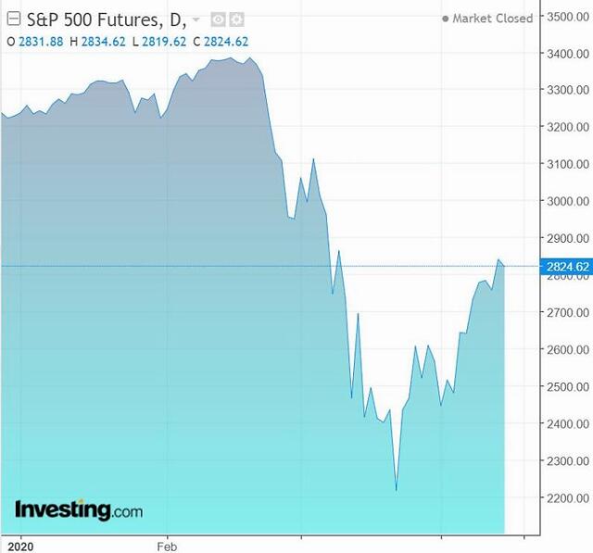Click the Feb date axis label
The height and width of the screenshot is (553, 593).
point(167,547)
